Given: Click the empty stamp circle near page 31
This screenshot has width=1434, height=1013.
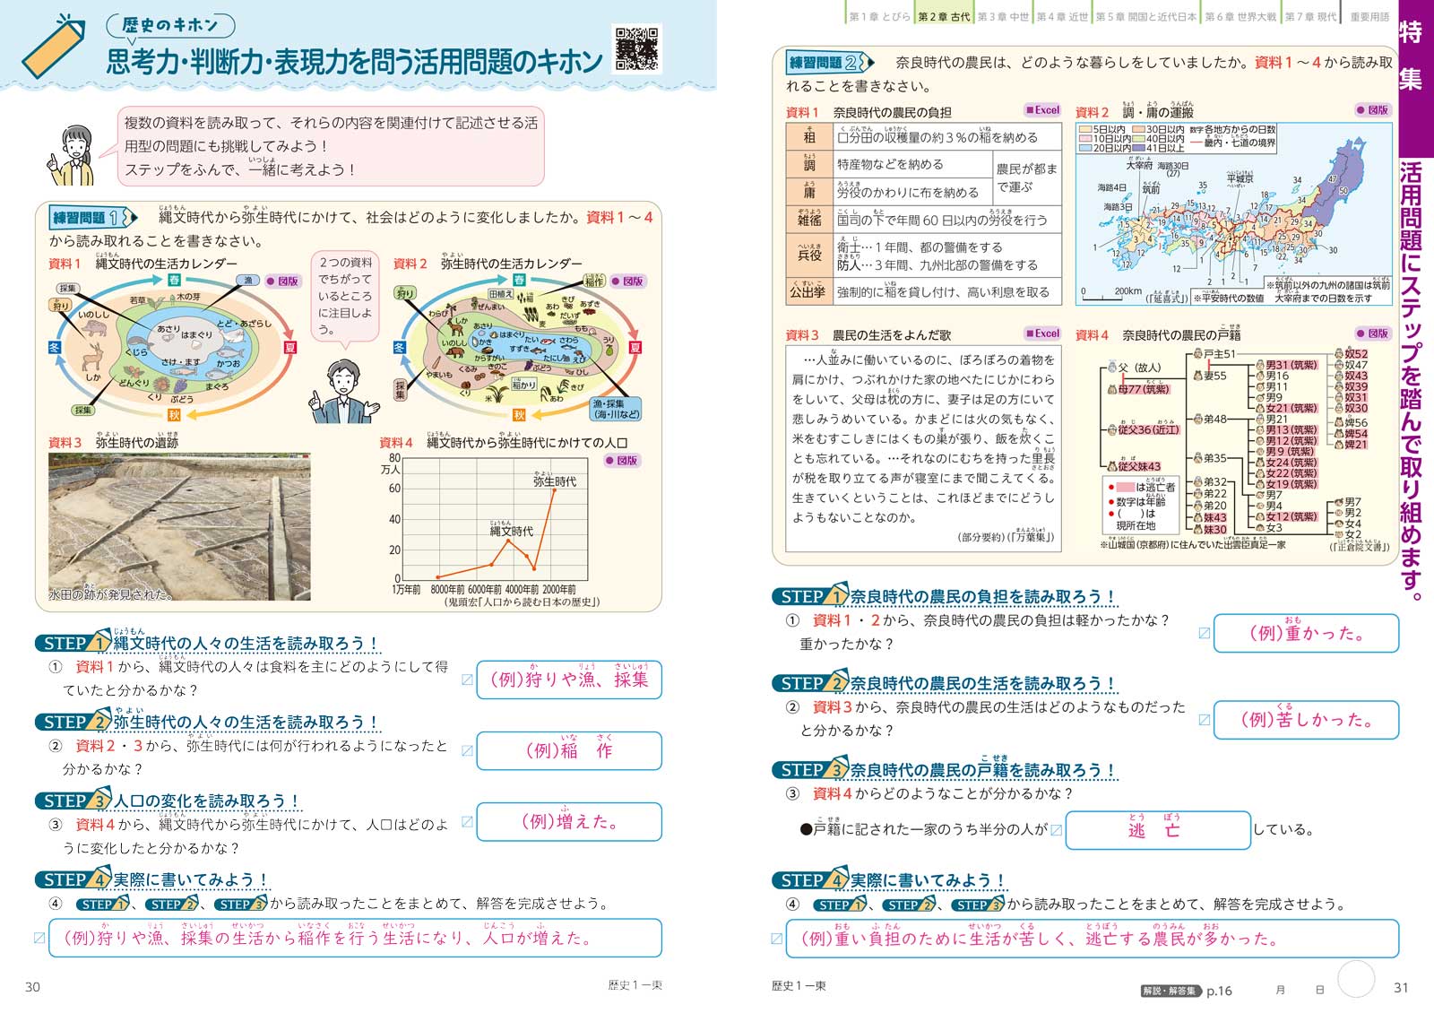Looking at the screenshot, I should click(x=1356, y=980).
